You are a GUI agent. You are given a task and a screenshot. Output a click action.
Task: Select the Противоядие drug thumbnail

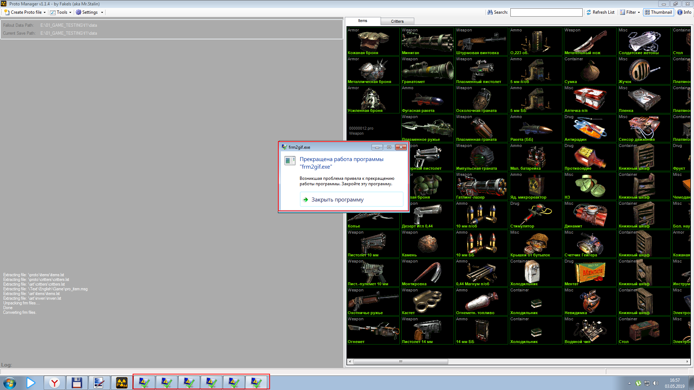590,157
